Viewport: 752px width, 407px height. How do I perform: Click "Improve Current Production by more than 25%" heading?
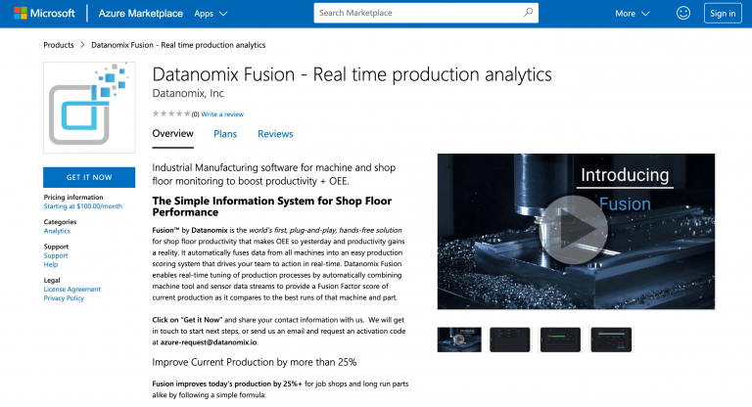(255, 362)
